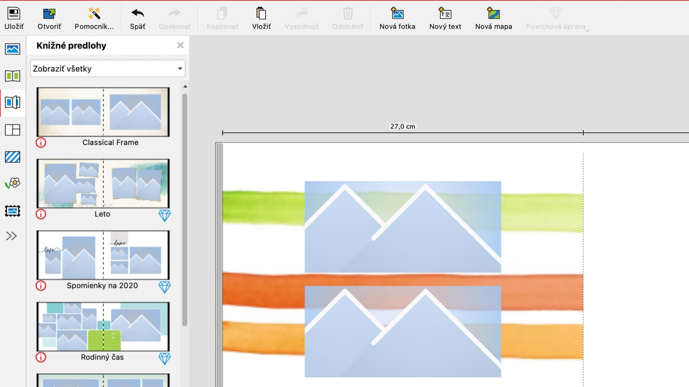Open the photo frames and masks sidebar icon
Image resolution: width=689 pixels, height=387 pixels.
13,211
